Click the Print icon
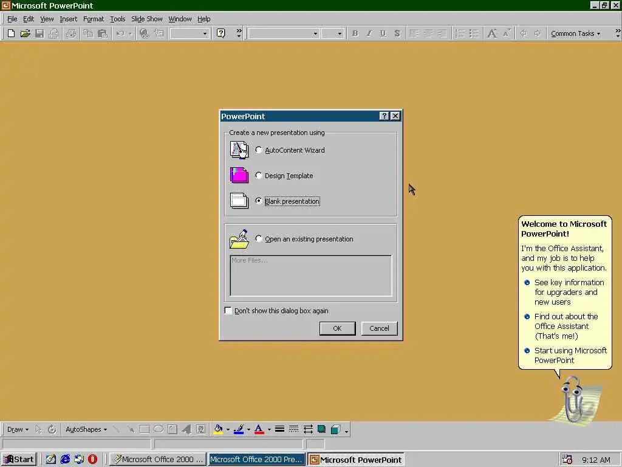This screenshot has width=622, height=467. (71, 33)
